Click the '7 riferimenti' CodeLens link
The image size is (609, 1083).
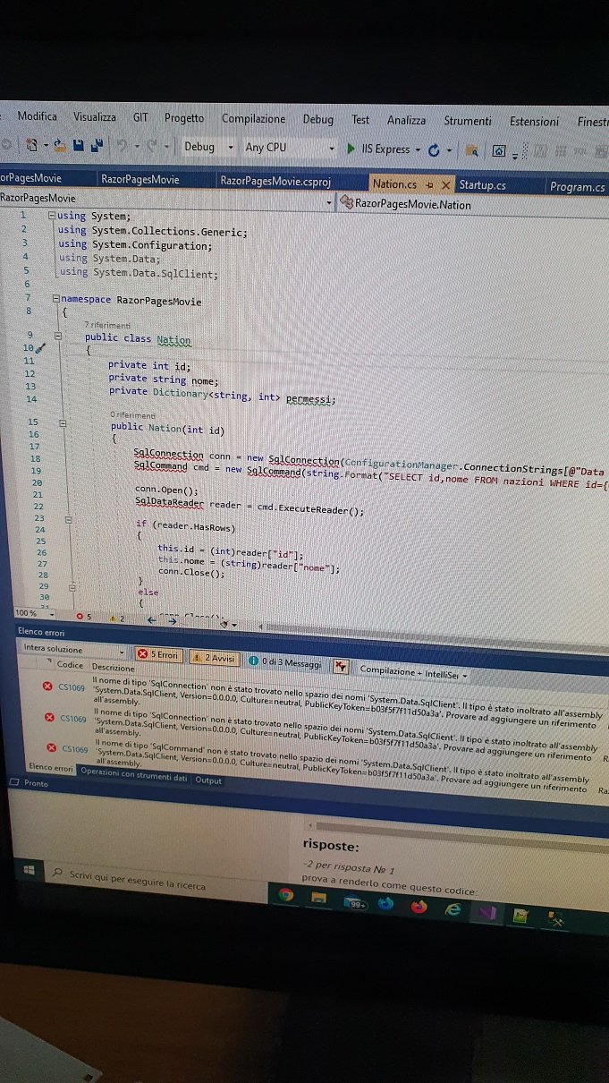(106, 325)
